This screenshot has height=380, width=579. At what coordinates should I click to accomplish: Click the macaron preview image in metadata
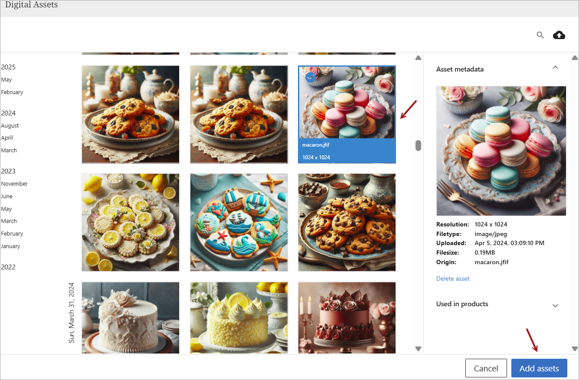pyautogui.click(x=501, y=151)
